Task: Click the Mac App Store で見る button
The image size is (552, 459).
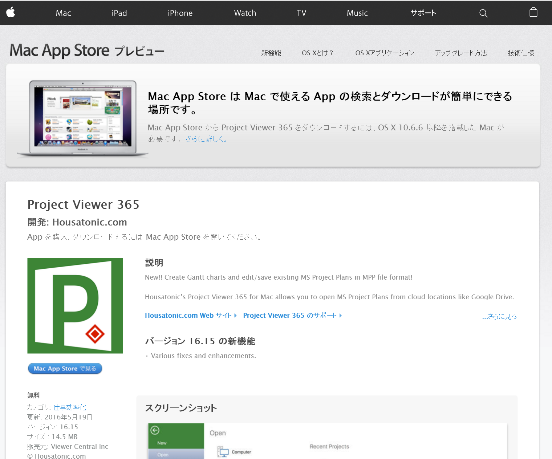Action: (65, 369)
